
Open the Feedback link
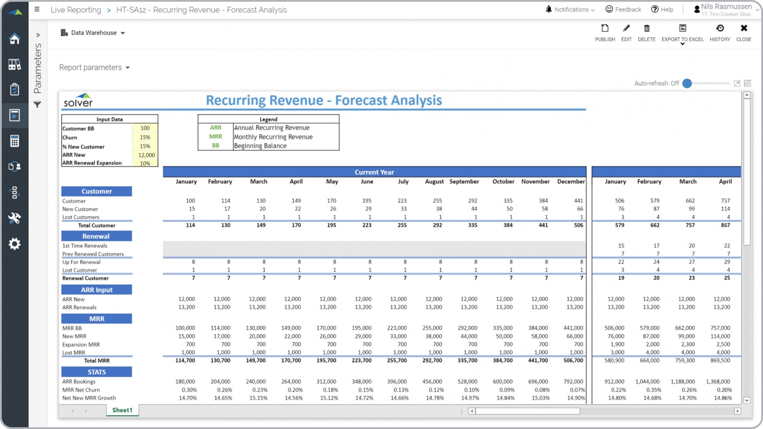pos(623,10)
